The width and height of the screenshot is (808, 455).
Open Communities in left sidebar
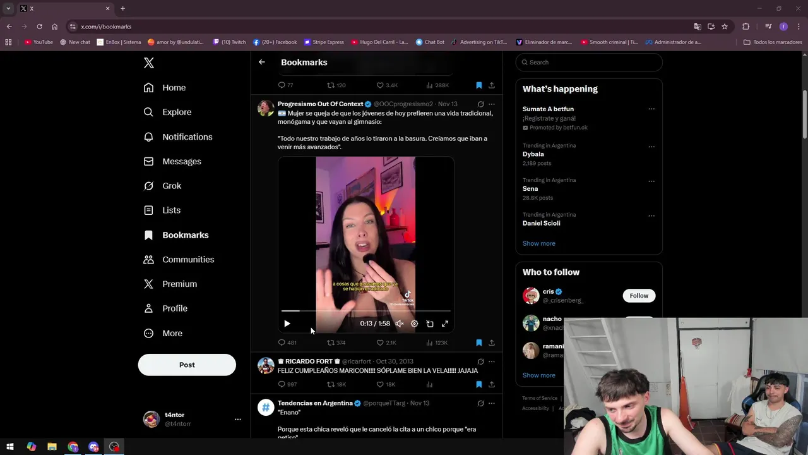pyautogui.click(x=179, y=260)
